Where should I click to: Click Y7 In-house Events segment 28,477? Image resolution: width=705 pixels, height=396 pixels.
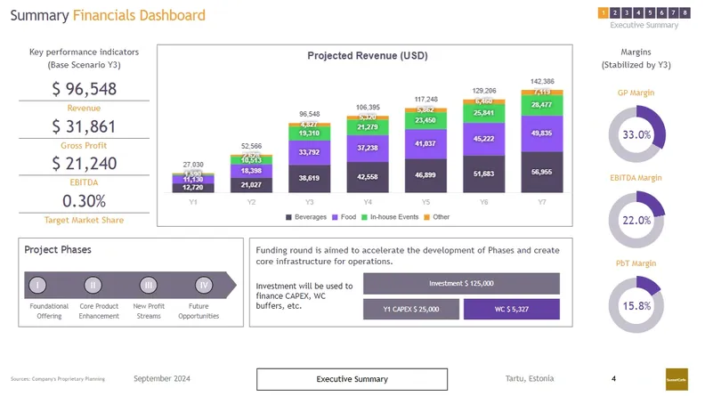[542, 105]
